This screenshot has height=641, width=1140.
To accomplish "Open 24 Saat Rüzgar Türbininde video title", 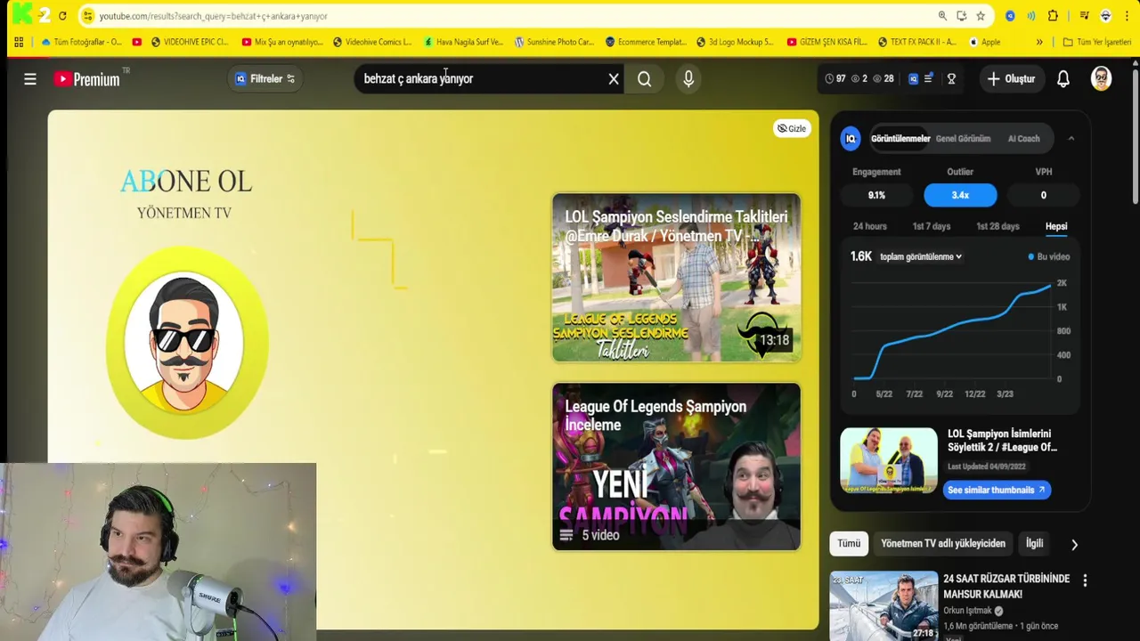I will 1006,586.
